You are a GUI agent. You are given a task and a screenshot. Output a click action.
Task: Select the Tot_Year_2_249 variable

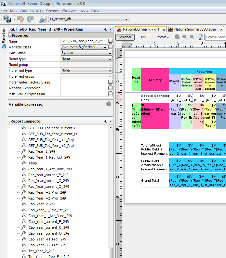(41, 251)
